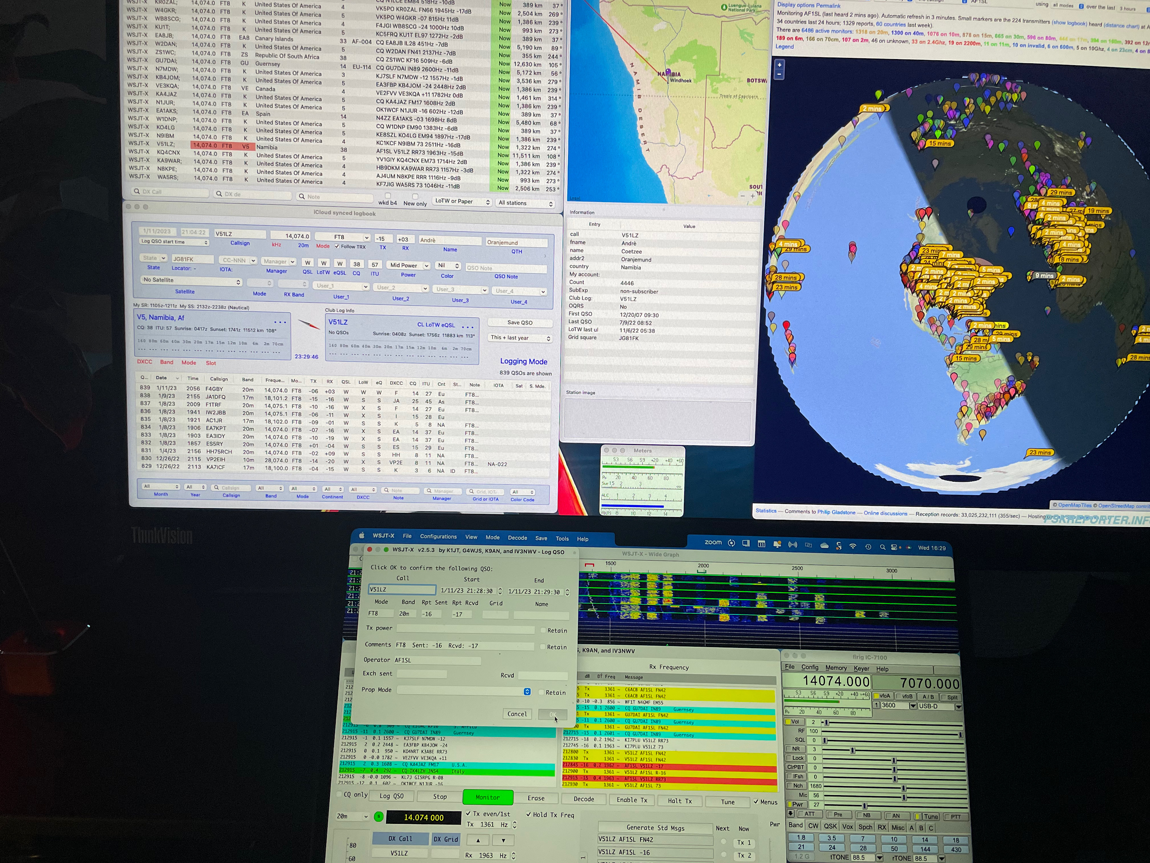Open the Configurations menu in WSJT-X
The image size is (1150, 863).
click(438, 536)
